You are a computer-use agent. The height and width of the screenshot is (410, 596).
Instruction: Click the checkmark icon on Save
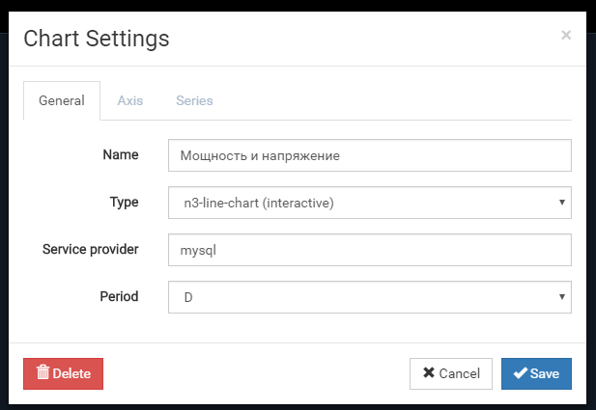[520, 373]
